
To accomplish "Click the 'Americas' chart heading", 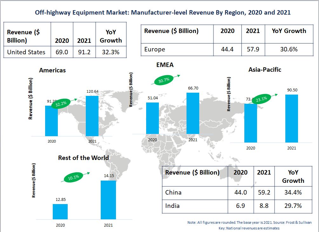I will click(52, 70).
